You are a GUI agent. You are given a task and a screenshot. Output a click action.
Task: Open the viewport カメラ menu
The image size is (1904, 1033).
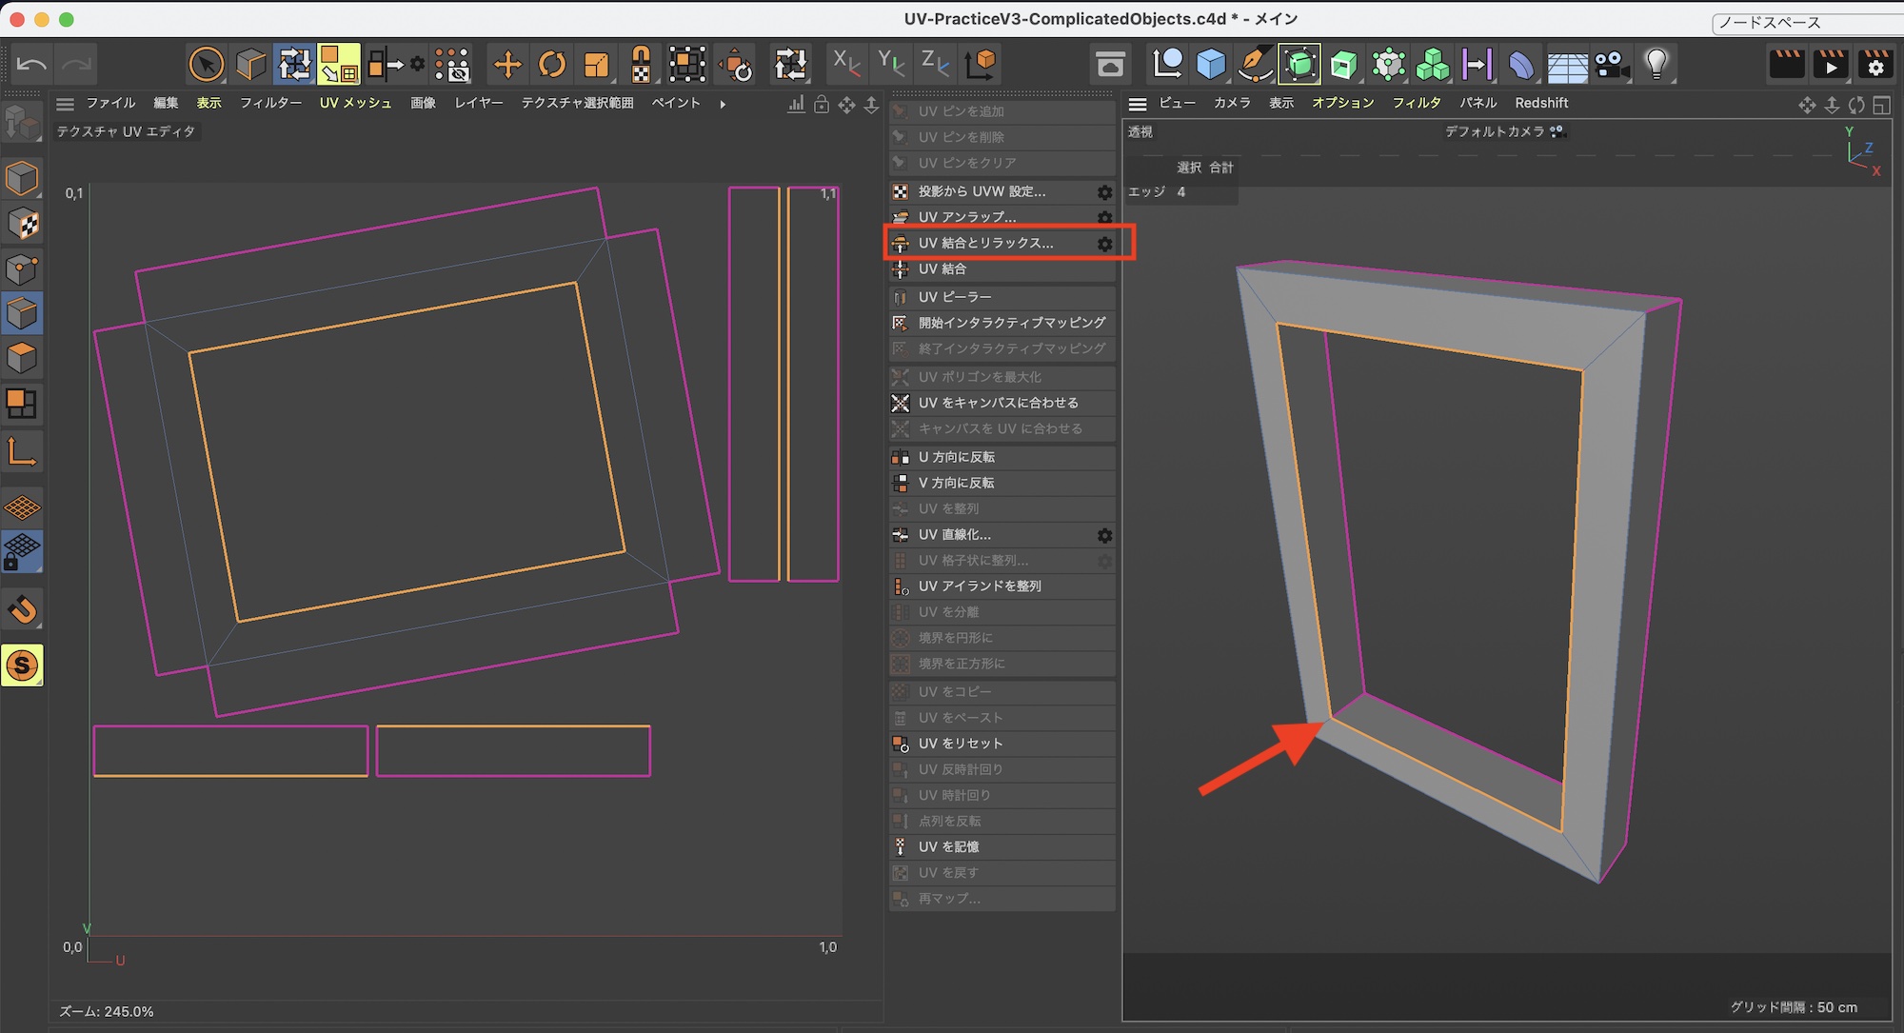1232,103
